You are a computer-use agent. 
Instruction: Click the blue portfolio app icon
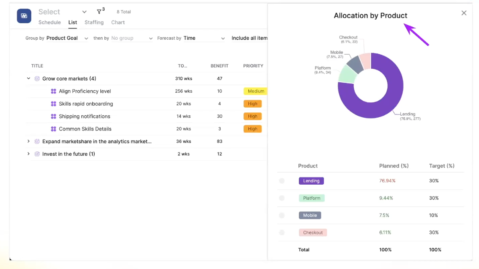[24, 16]
